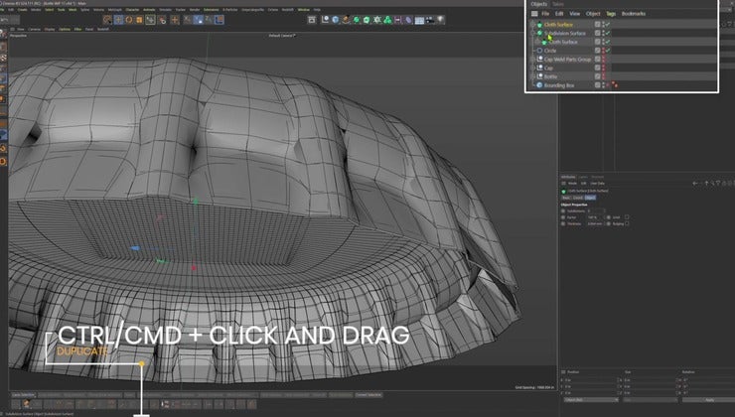Click the Attributes panel back arrow
The height and width of the screenshot is (417, 735).
coord(695,184)
